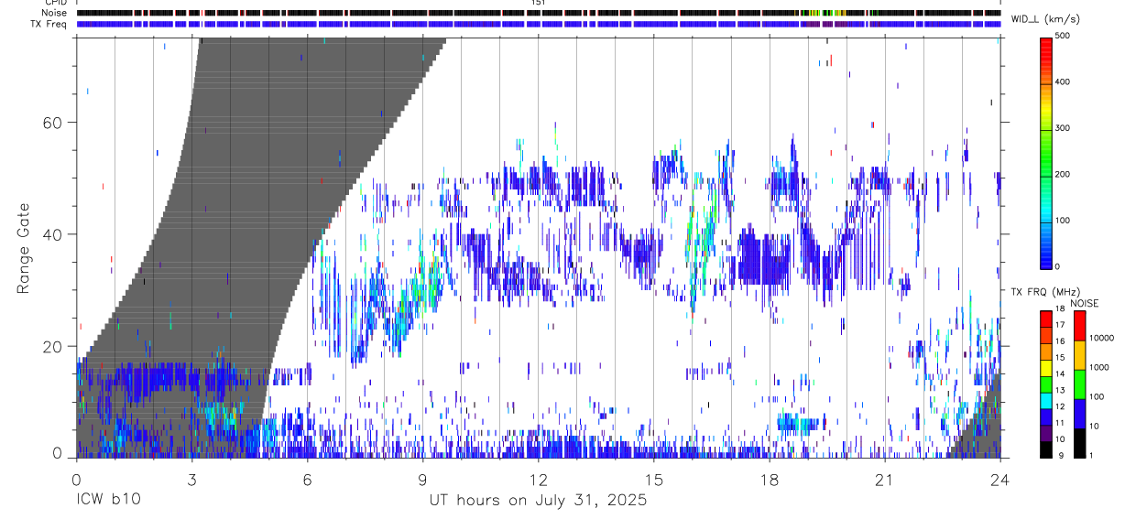Click the 'TX Freq' row label at top

click(50, 24)
